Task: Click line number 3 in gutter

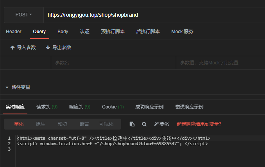Action: tap(9, 149)
